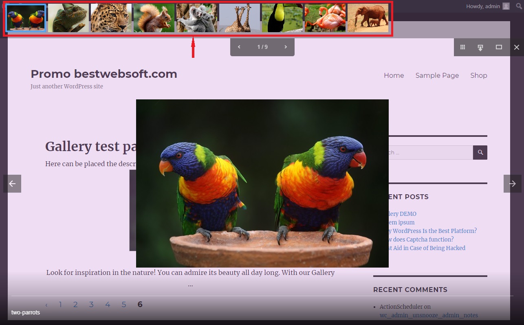
Task: Click the main parrots image
Action: point(262,183)
